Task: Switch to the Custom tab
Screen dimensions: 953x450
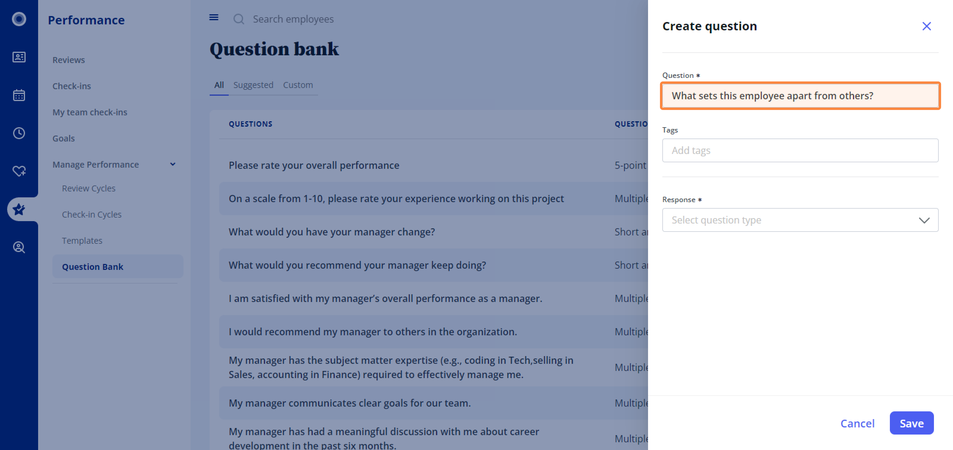Action: tap(298, 85)
